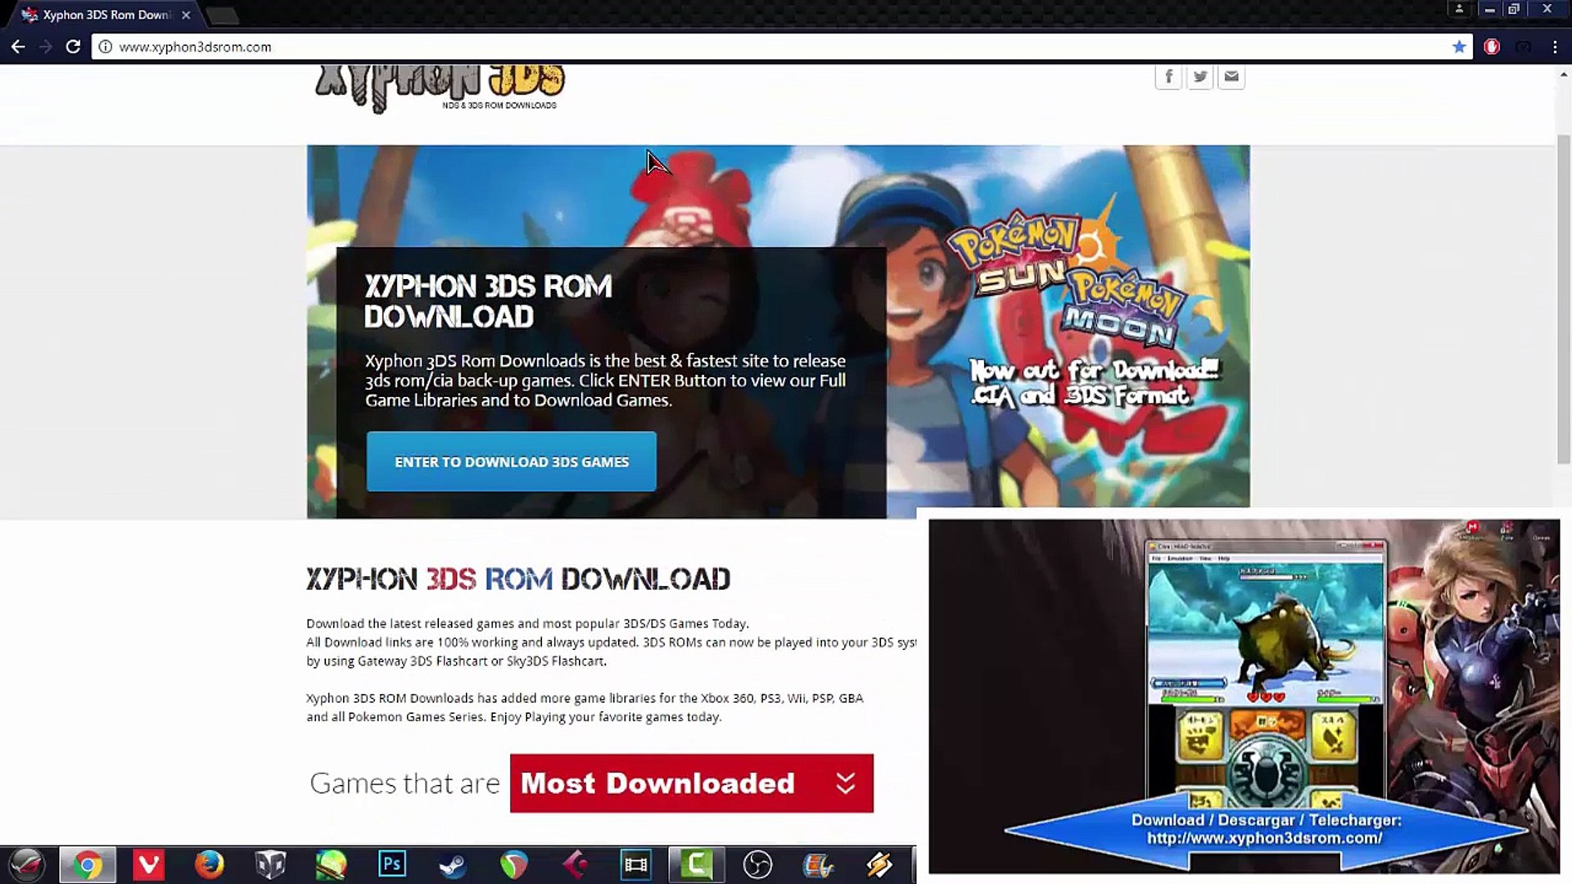Toggle the bookmark star for this page
Viewport: 1572px width, 884px height.
[x=1459, y=47]
